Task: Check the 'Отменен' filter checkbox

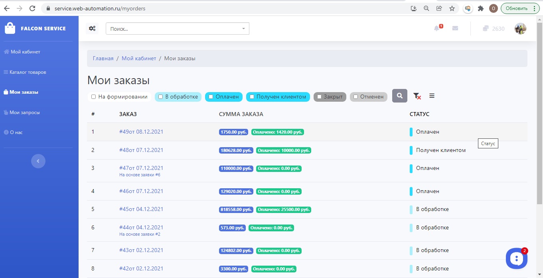Action: pyautogui.click(x=355, y=97)
